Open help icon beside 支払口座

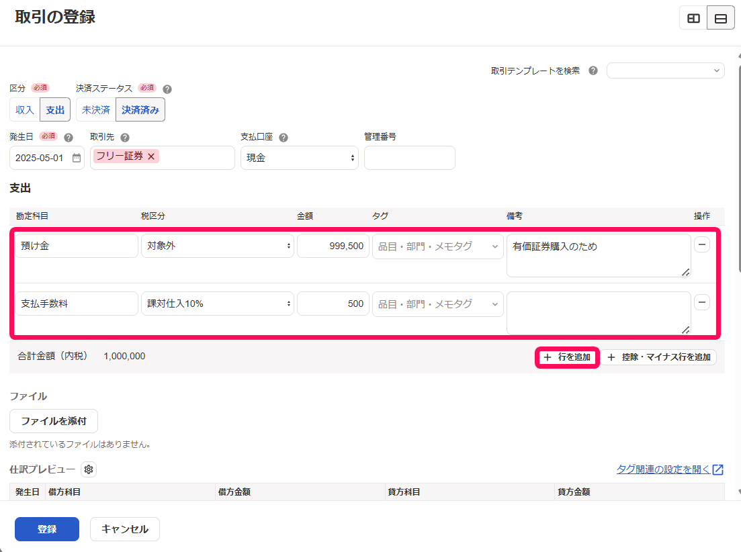(284, 138)
